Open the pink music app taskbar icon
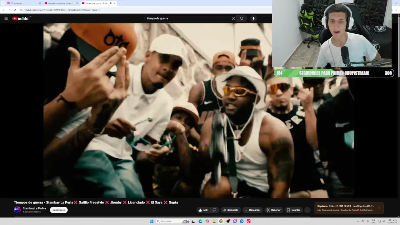This screenshot has width=400, height=225. (x=248, y=221)
